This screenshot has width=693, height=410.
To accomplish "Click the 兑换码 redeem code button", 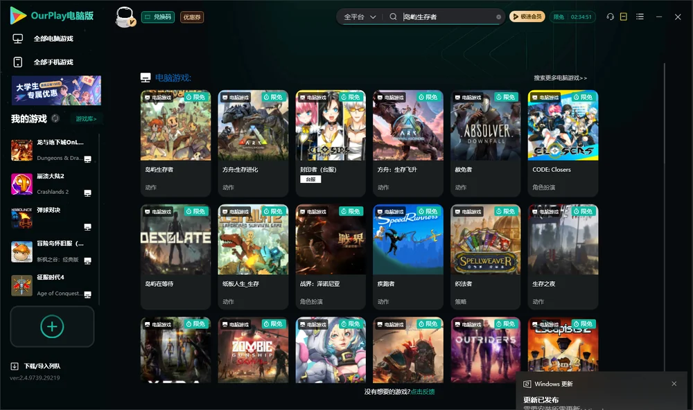I will [x=158, y=17].
